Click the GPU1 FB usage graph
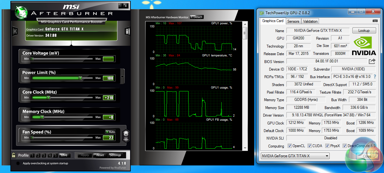The image size is (384, 173). click(194, 136)
